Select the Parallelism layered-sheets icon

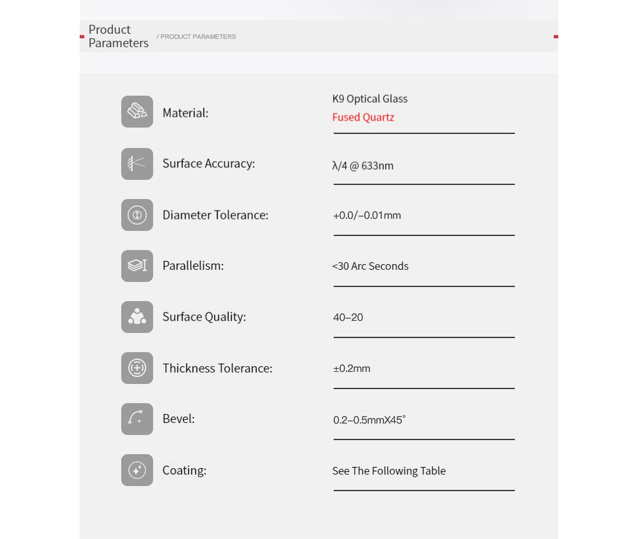pos(137,266)
